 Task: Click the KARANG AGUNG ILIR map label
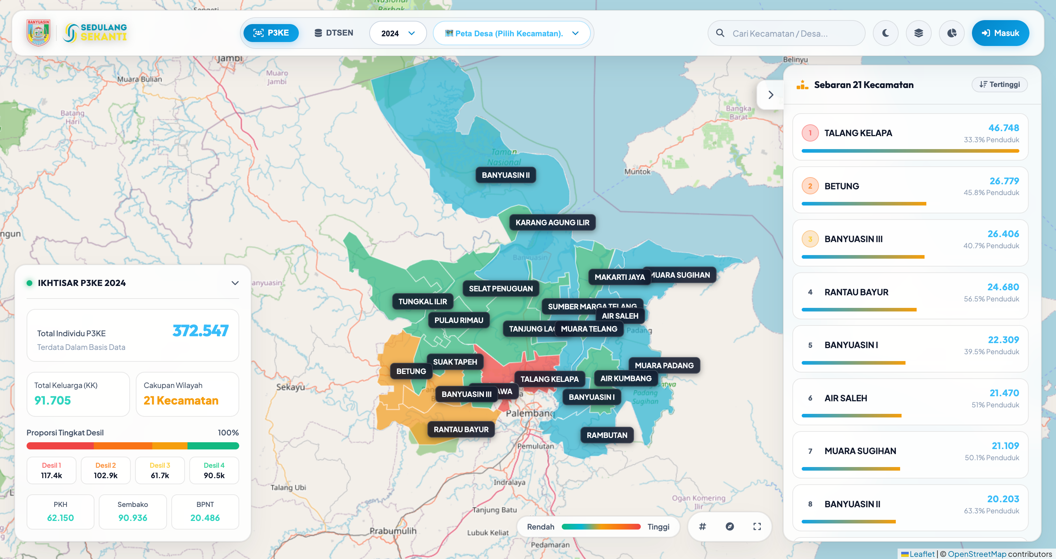[552, 222]
